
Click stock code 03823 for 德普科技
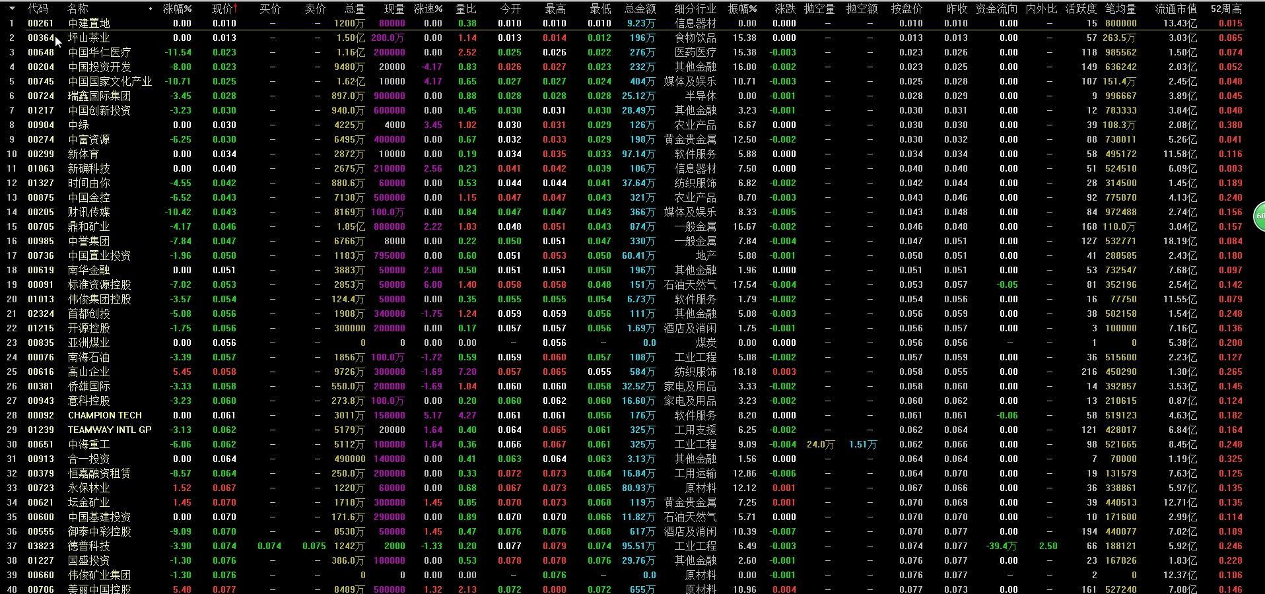click(x=41, y=546)
